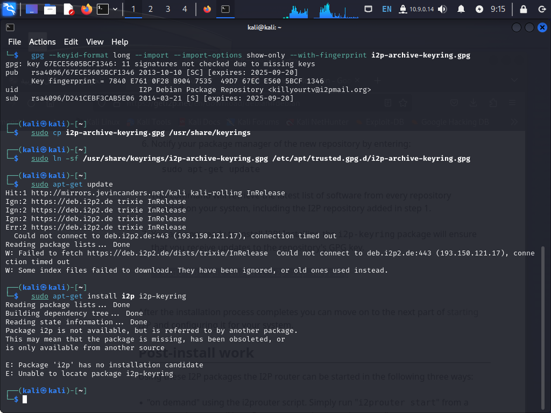Viewport: 551px width, 413px height.
Task: Click "E: Package 'i2p' has no installation candidate"
Action: tap(104, 365)
